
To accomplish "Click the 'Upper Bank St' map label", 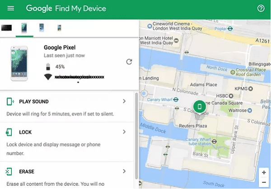I will (234, 140).
